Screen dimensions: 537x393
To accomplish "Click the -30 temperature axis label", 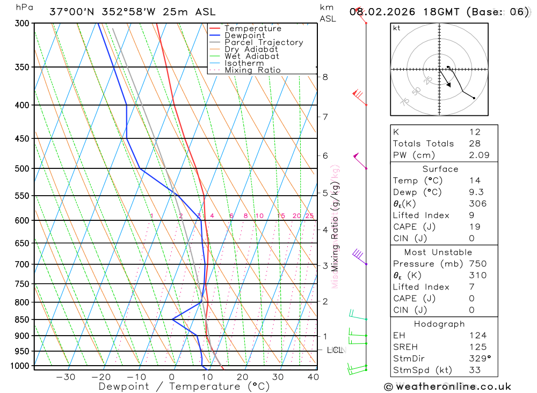I will (x=66, y=377).
